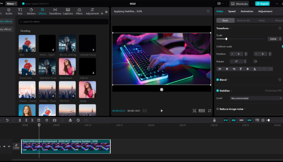Image resolution: width=283 pixels, height=162 pixels.
Task: Switch to the Speed tab
Action: coord(232,11)
